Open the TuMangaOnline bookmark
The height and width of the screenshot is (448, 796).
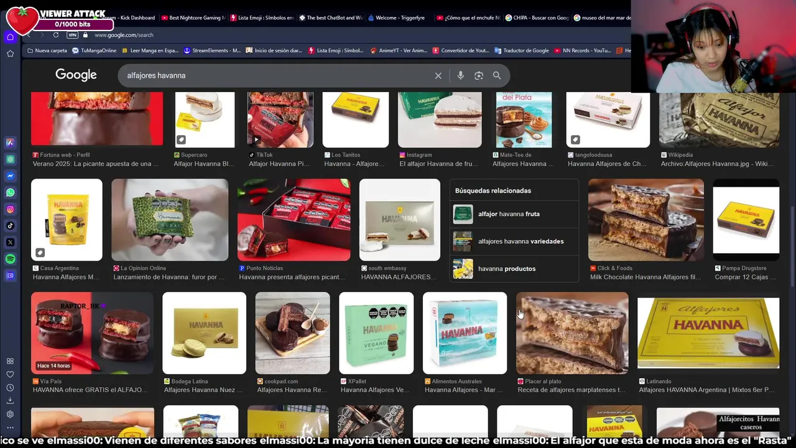coord(95,50)
